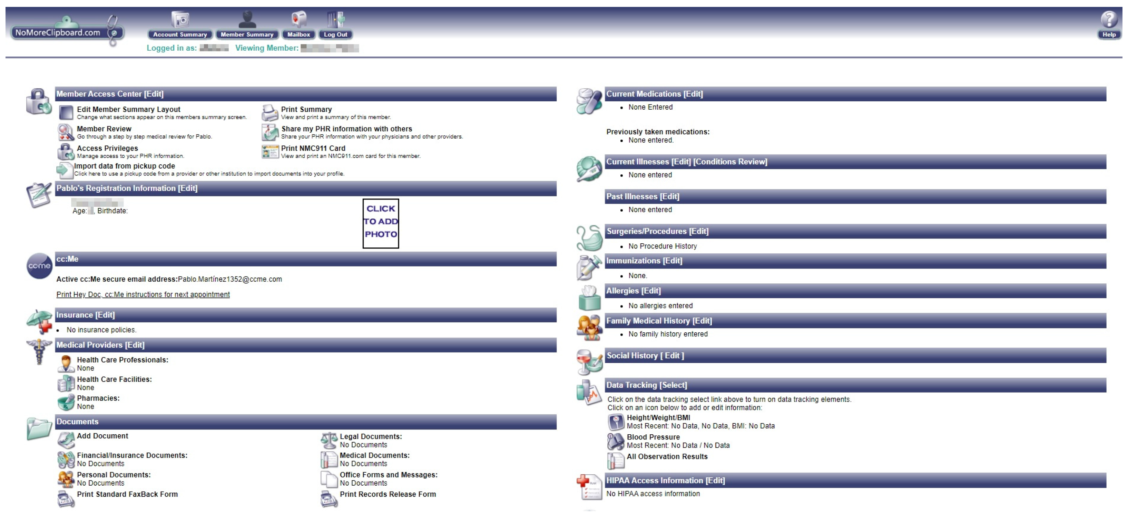The width and height of the screenshot is (1128, 516).
Task: Click the Print NMC911 Card icon
Action: (270, 152)
